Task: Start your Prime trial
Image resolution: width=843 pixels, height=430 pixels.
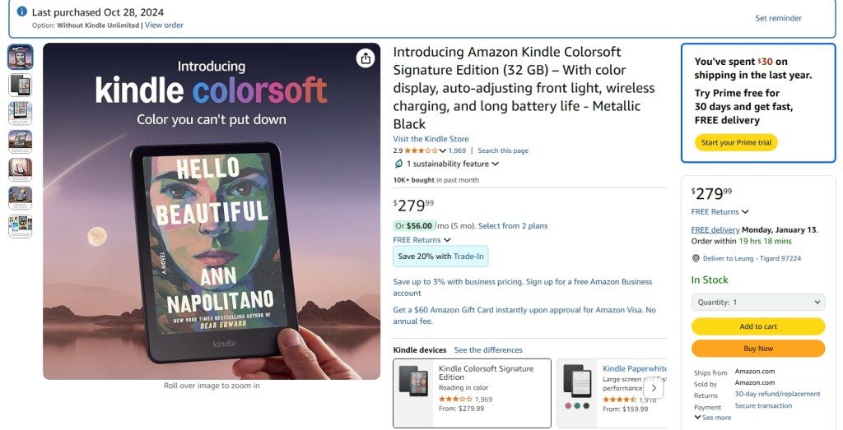Action: click(x=735, y=143)
